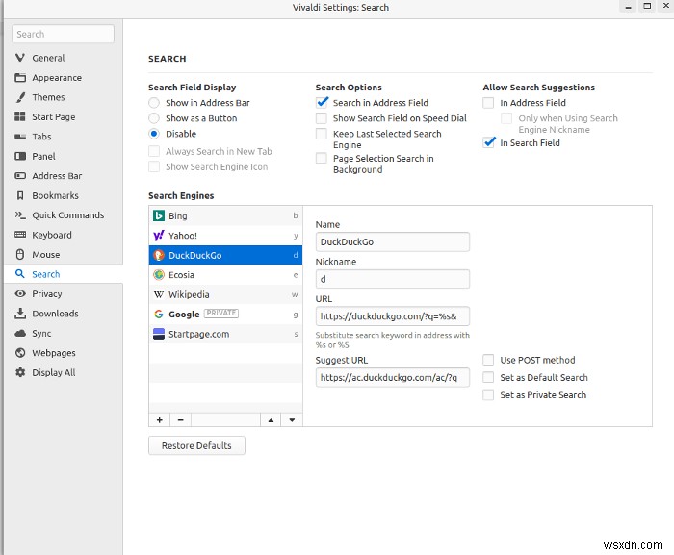Click the URL field for DuckDuckGo

(x=393, y=316)
